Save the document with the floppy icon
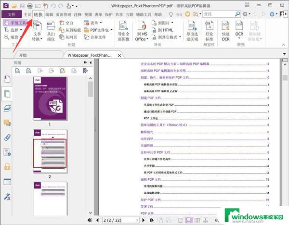The width and height of the screenshot is (289, 225). coord(22,6)
